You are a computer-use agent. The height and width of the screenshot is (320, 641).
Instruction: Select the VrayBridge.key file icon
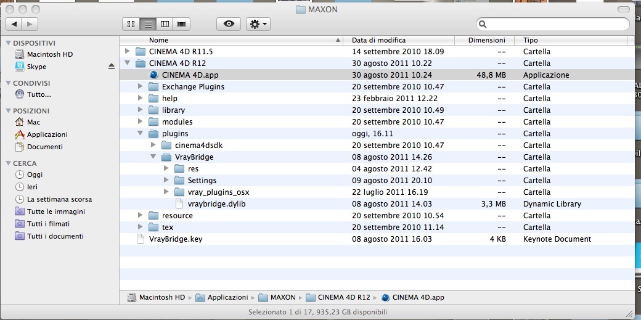141,239
